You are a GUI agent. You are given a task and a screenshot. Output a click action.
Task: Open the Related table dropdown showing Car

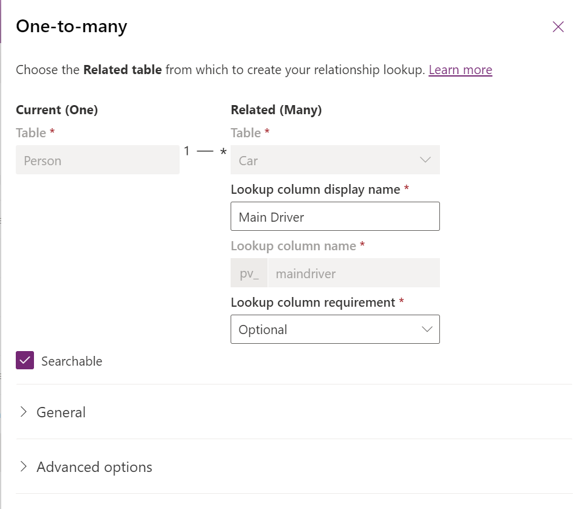335,160
